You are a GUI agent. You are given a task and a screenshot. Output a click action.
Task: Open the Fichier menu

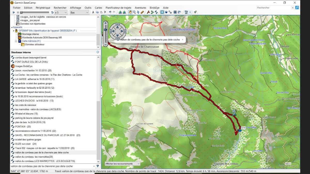(17, 8)
